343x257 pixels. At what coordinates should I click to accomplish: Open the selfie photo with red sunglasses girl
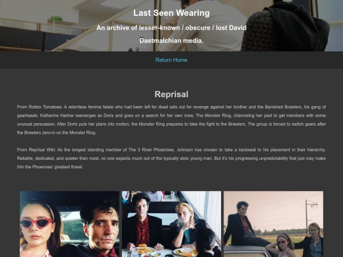click(70, 224)
